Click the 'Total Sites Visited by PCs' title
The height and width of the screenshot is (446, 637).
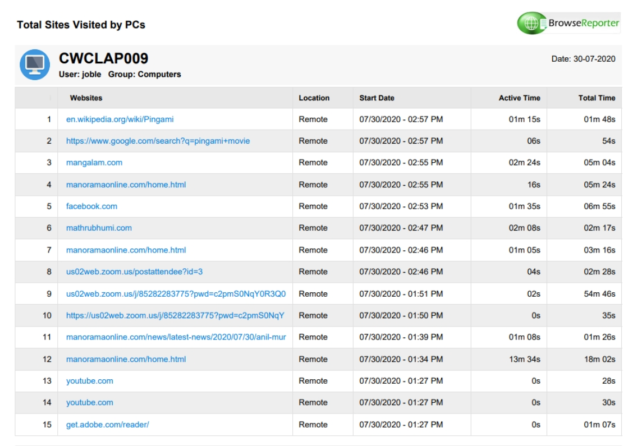click(81, 25)
